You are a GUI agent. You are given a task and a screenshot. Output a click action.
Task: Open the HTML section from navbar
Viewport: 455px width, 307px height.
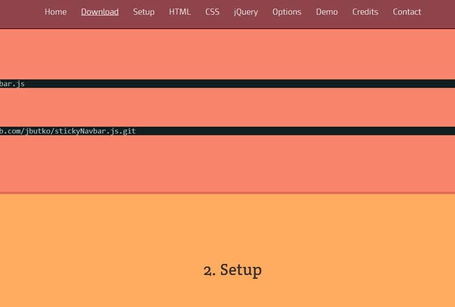point(180,12)
